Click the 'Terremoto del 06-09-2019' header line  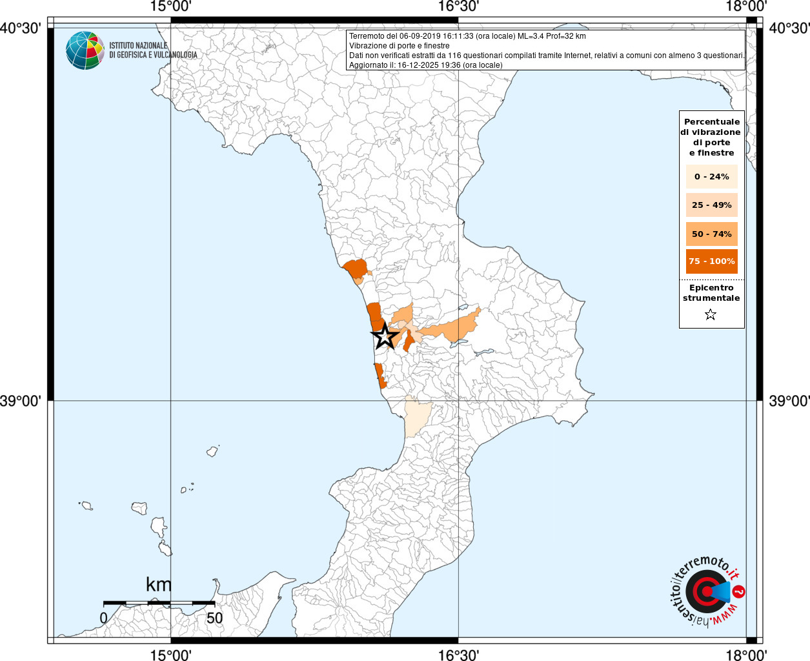coord(467,36)
